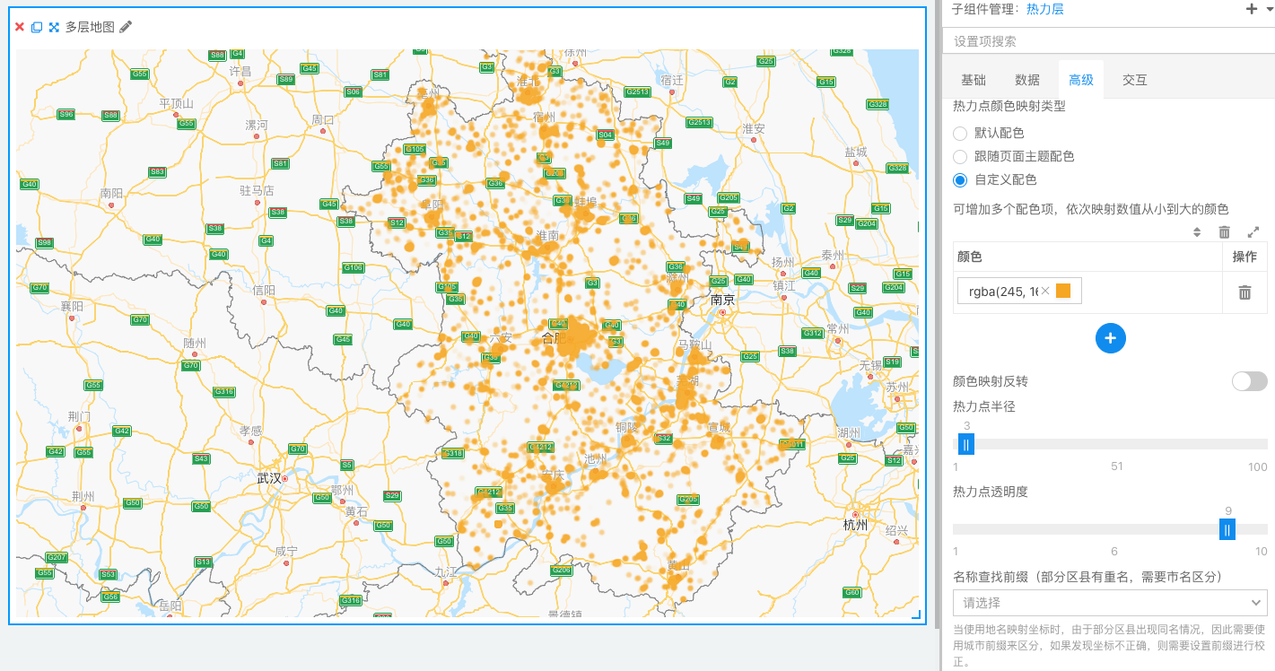This screenshot has width=1275, height=671.
Task: Click the 颜色 column header
Action: point(970,257)
